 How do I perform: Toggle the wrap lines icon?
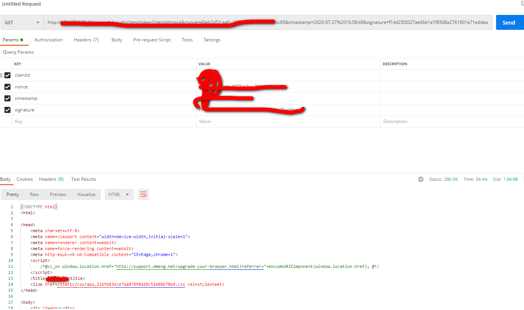143,194
